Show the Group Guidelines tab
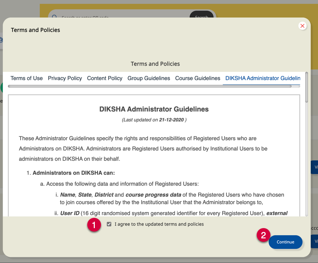The image size is (318, 263). (149, 78)
